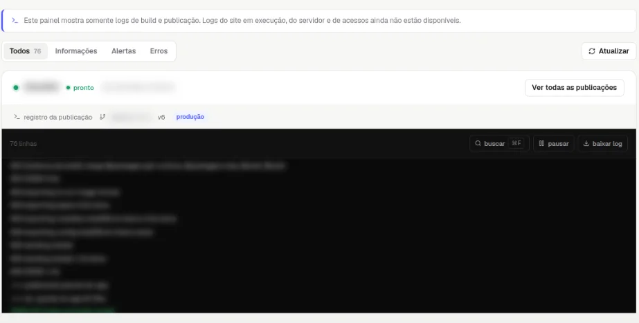Open Ver todas as publicações

click(x=574, y=88)
